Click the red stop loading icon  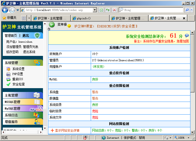[x=114, y=10]
